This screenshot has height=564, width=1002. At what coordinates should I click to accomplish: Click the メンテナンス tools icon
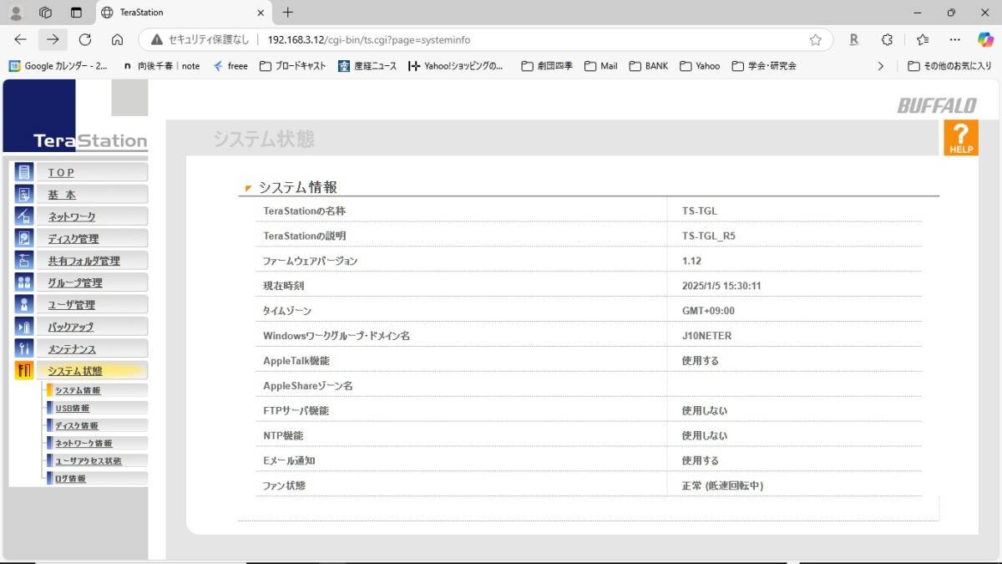[24, 348]
